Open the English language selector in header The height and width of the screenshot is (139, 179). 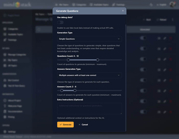point(161,5)
